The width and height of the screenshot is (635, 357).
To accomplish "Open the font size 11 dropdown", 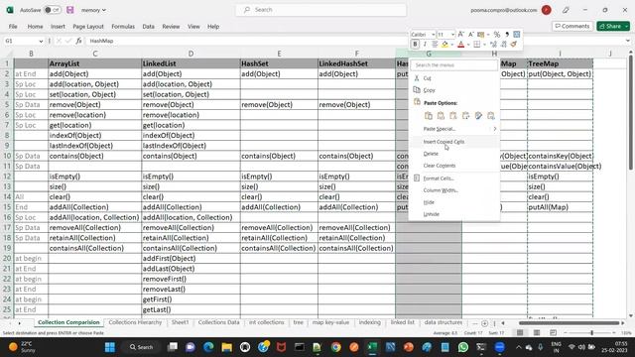I will [452, 35].
